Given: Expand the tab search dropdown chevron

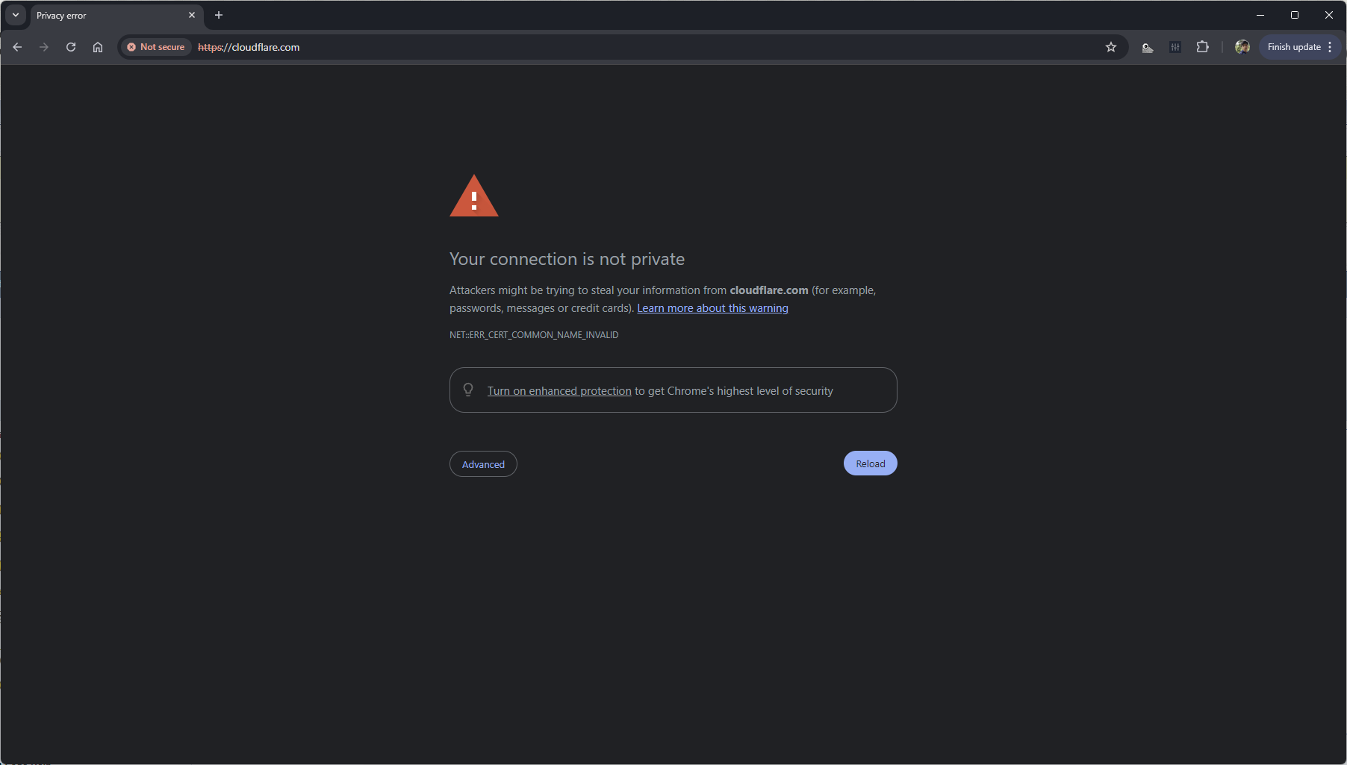Looking at the screenshot, I should coord(16,15).
